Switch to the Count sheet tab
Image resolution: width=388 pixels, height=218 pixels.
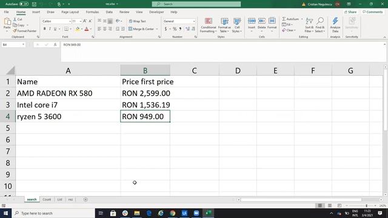point(47,199)
